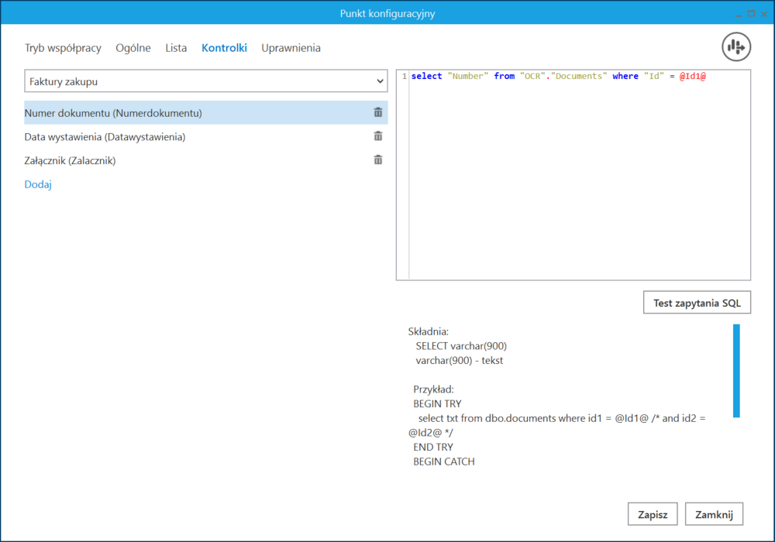Choose the Załącznik list entry
The width and height of the screenshot is (775, 542).
coord(70,161)
